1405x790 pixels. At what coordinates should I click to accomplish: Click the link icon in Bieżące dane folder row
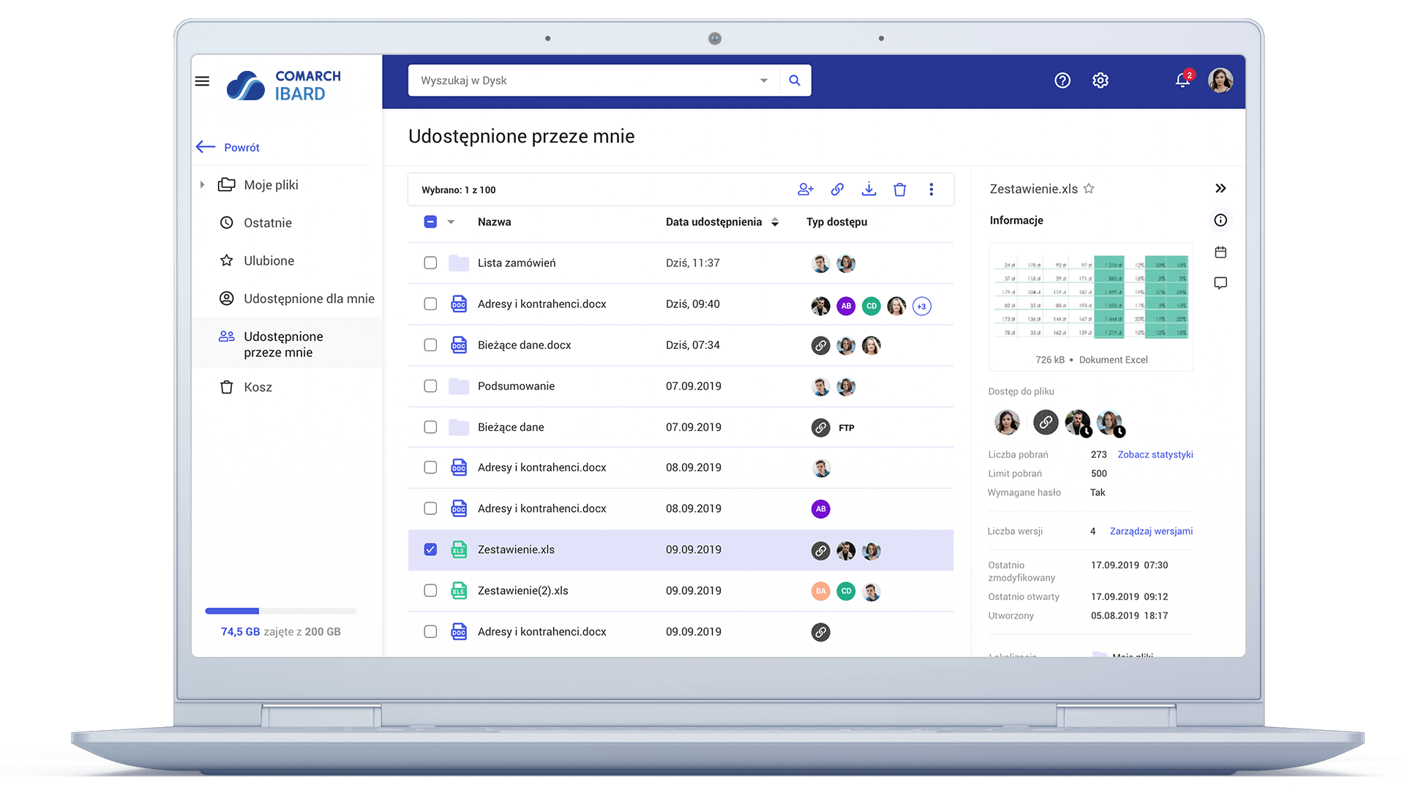point(821,428)
